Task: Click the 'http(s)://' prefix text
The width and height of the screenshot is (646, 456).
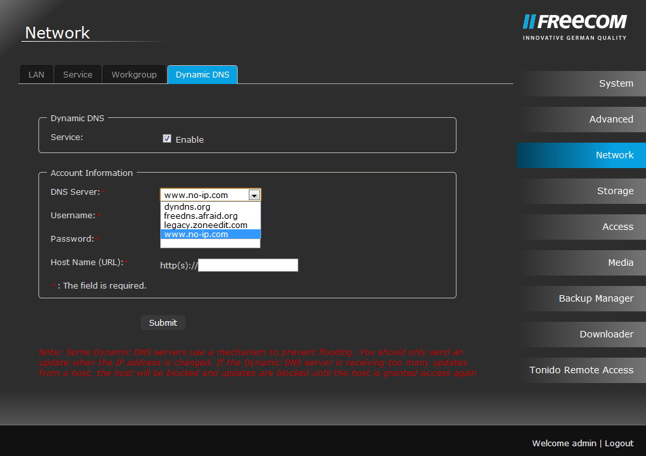Action: click(179, 266)
